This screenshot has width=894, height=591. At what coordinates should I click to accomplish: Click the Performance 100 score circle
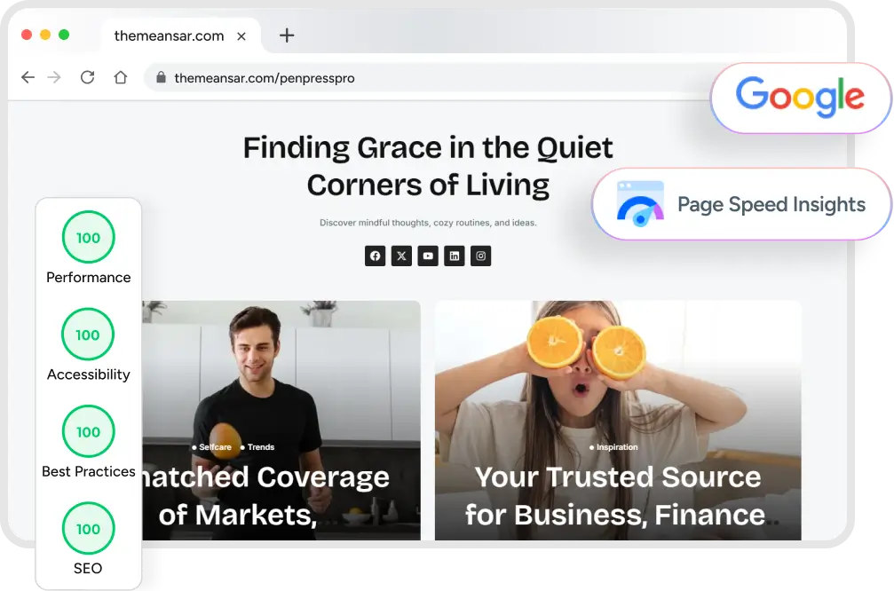coord(89,237)
